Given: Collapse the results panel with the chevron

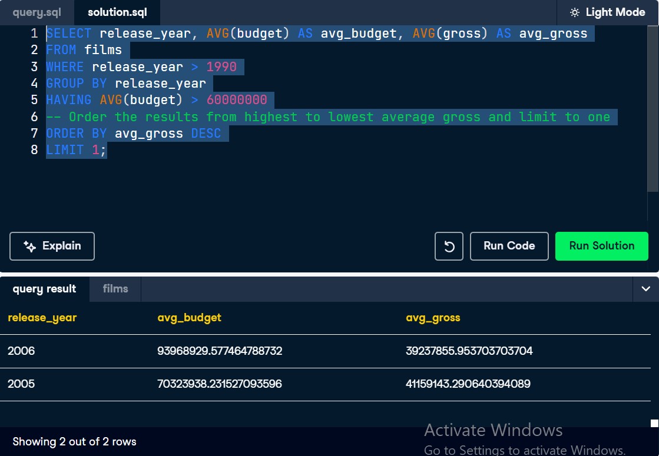Looking at the screenshot, I should coord(645,289).
